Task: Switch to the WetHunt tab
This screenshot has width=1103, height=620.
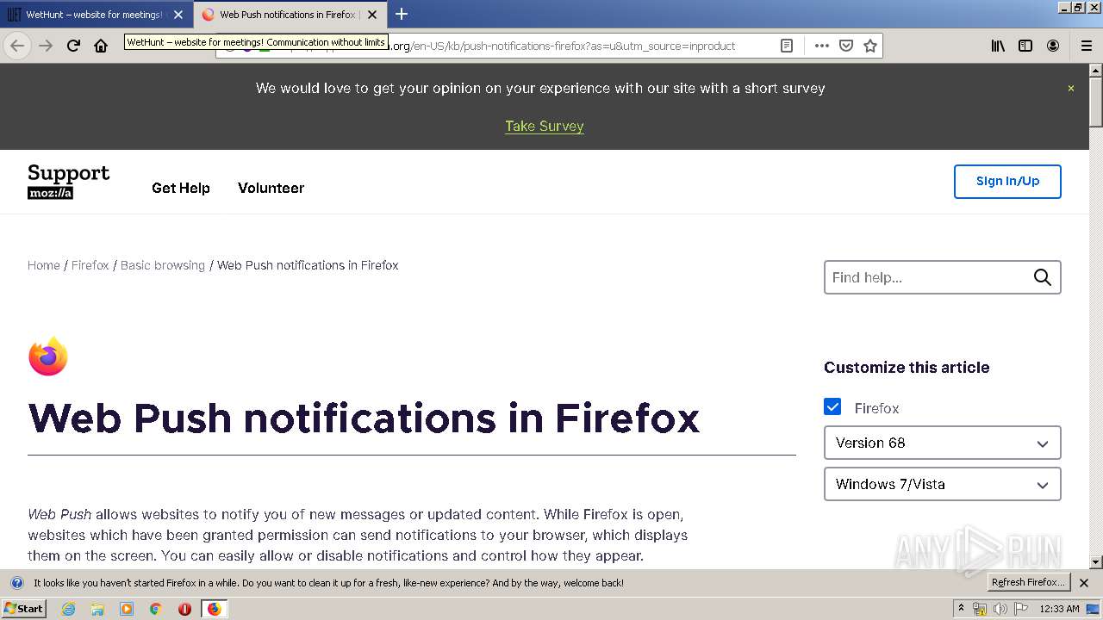Action: click(95, 15)
